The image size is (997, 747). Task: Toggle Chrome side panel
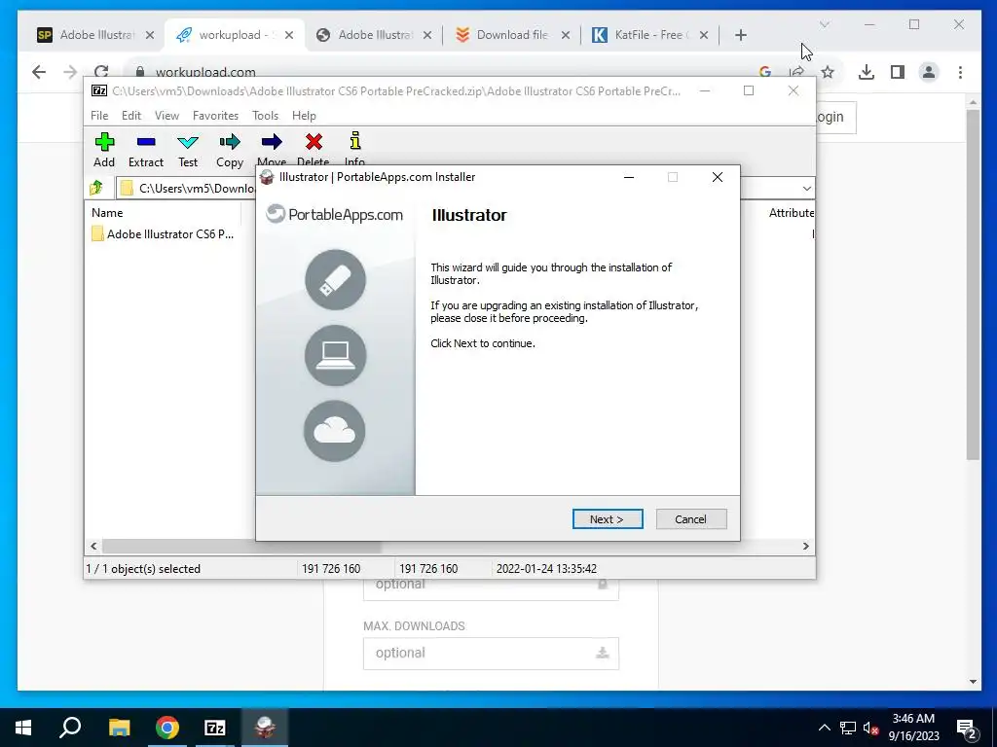(x=897, y=72)
